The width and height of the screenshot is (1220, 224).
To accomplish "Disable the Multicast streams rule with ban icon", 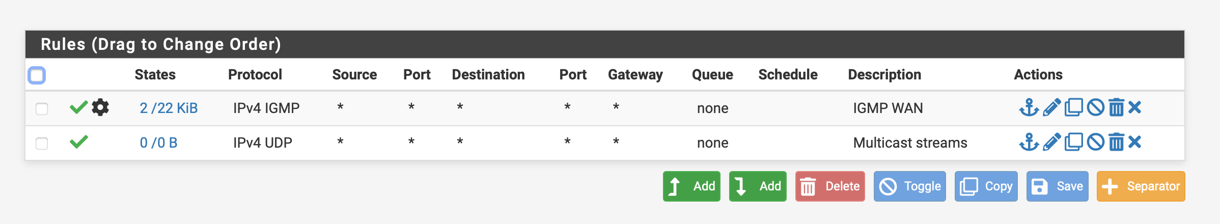I will tap(1095, 142).
